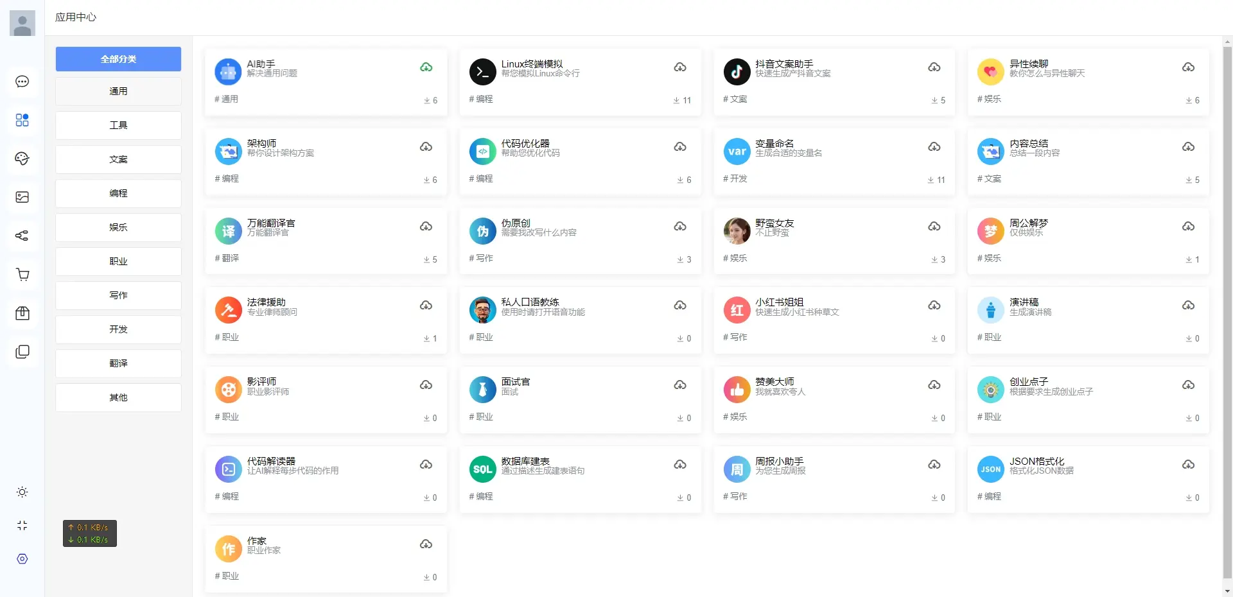Viewport: 1233px width, 597px height.
Task: Open the 周公解梦 app card
Action: click(x=1087, y=241)
